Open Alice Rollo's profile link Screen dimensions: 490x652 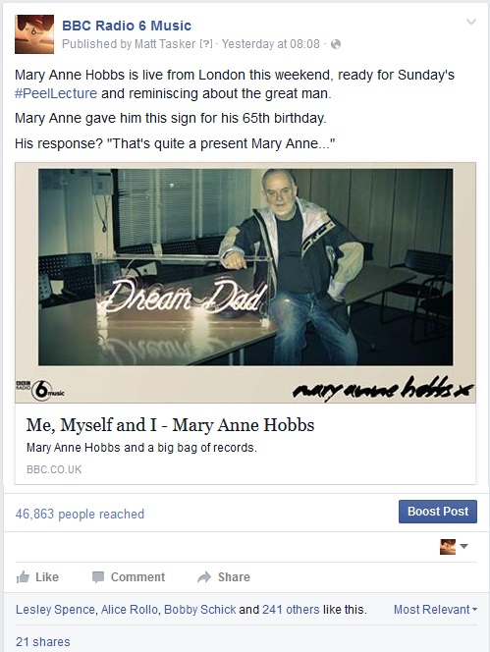[129, 610]
